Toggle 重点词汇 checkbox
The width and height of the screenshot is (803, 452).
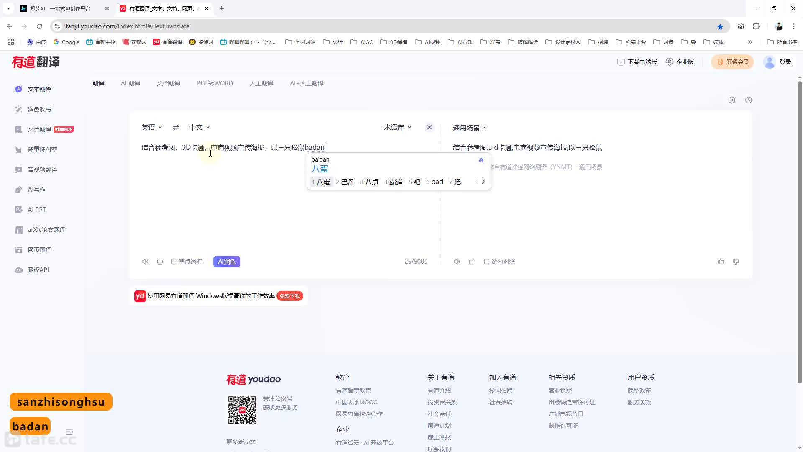click(174, 262)
